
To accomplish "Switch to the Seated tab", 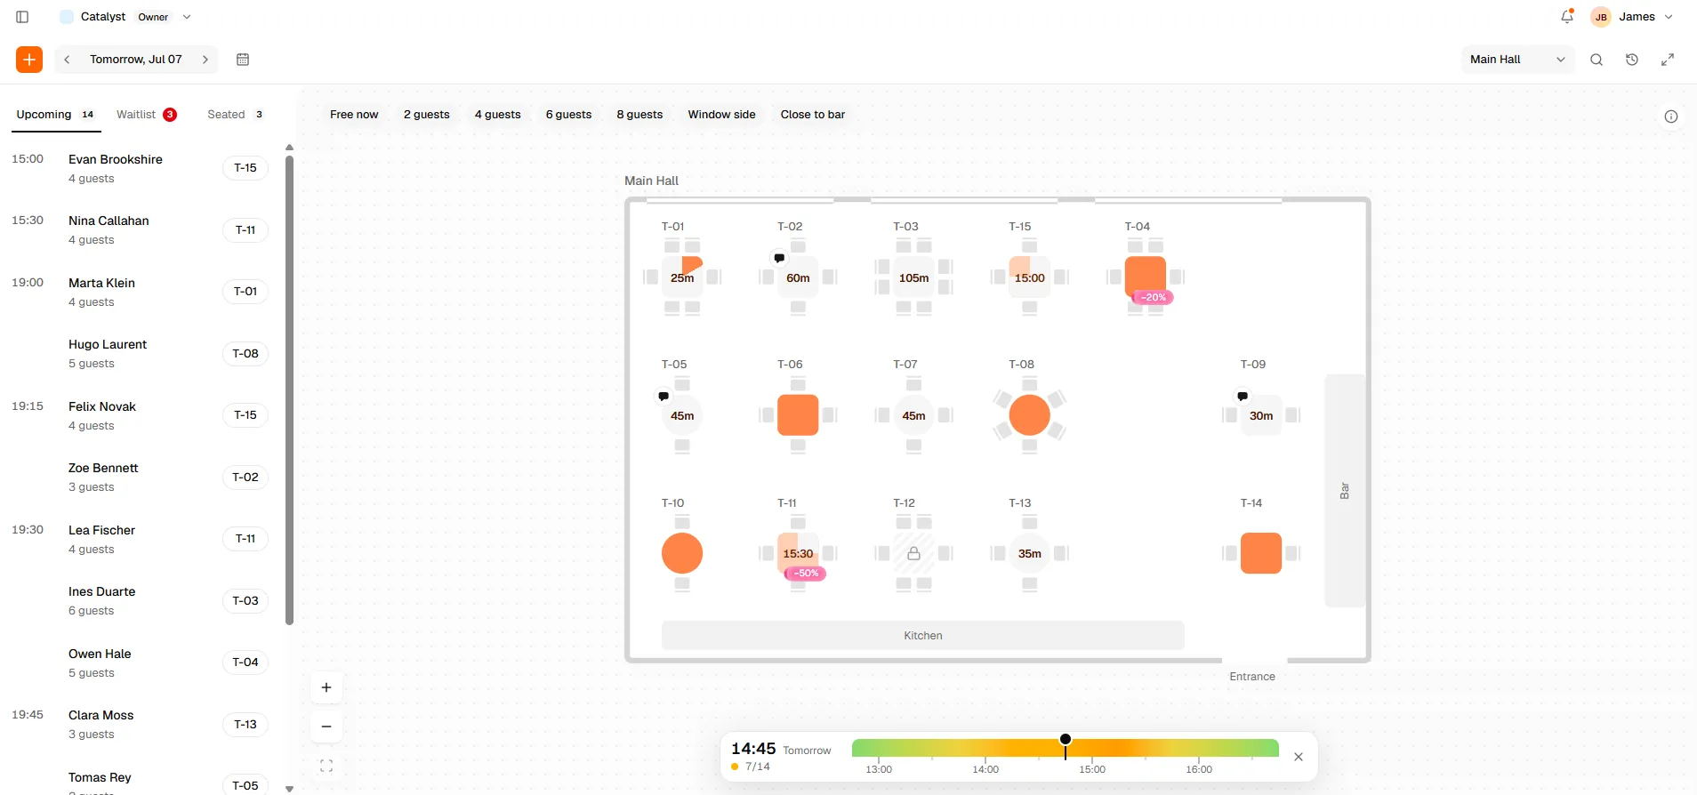I will coord(236,115).
